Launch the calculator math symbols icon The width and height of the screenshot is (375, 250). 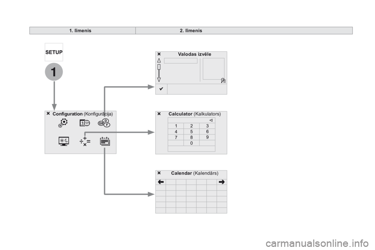point(83,141)
